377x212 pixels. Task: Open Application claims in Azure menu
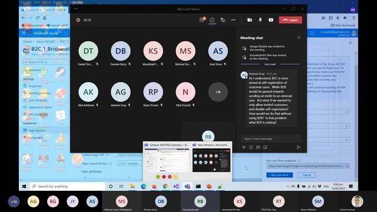point(40,107)
